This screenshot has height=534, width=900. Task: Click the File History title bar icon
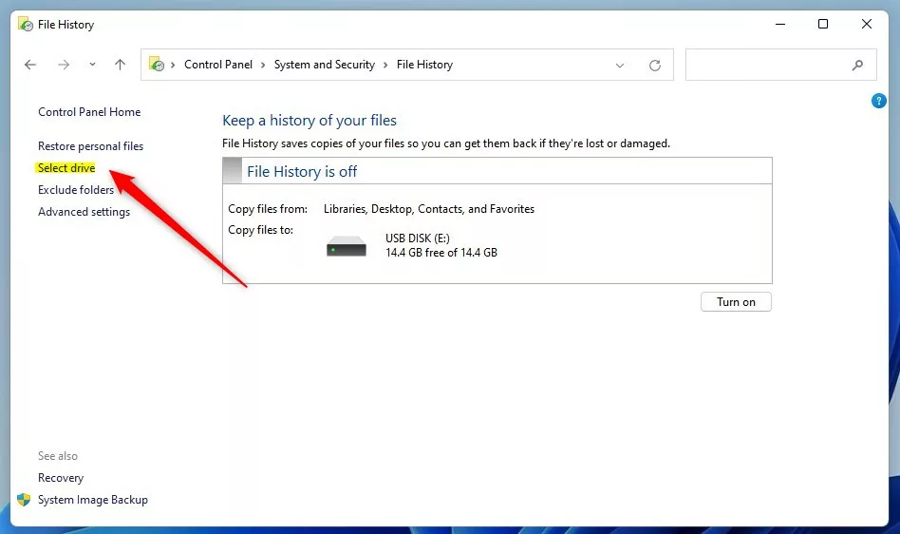(26, 24)
